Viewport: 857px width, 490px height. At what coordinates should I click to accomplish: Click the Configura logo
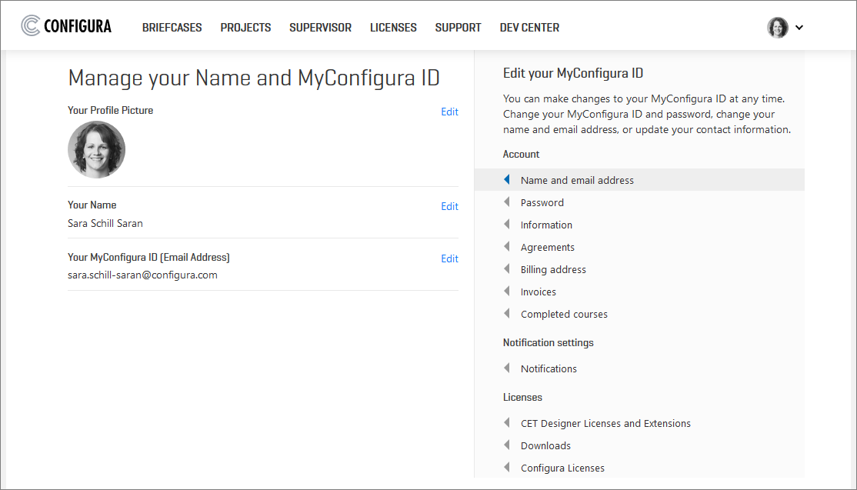pyautogui.click(x=66, y=25)
